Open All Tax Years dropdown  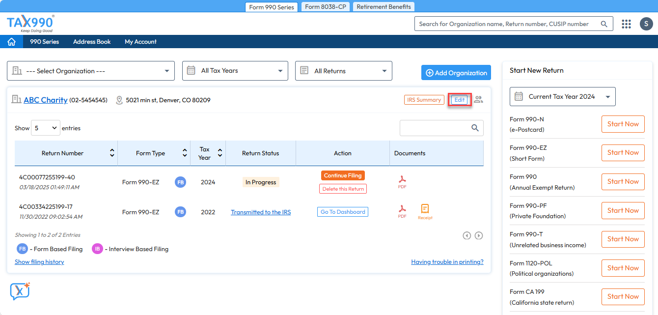click(235, 71)
